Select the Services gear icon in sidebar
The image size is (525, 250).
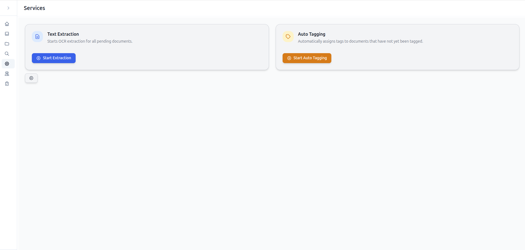coord(7,64)
